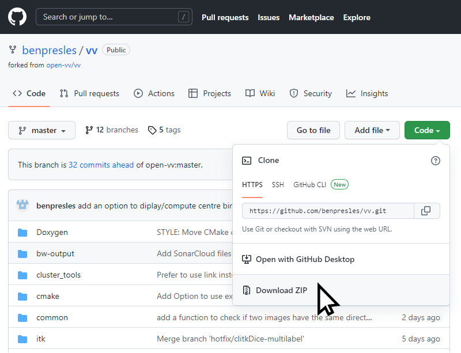Open the bw-output folder name
Viewport: 461px width, 353px height.
click(55, 253)
